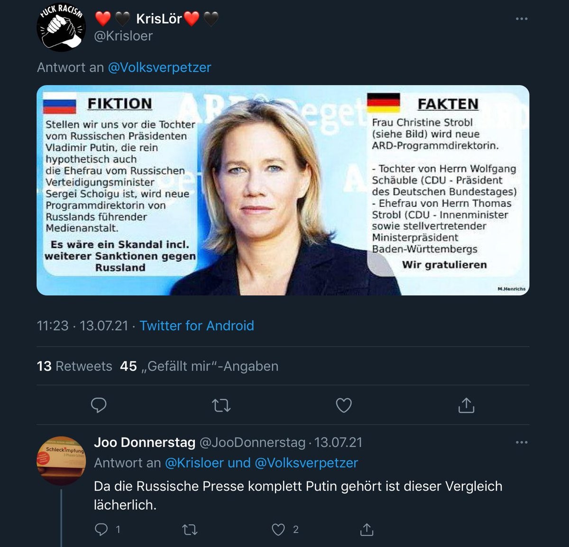Open @Krisloer und @Volksverpetzer reply mention
The image size is (569, 547).
261,463
